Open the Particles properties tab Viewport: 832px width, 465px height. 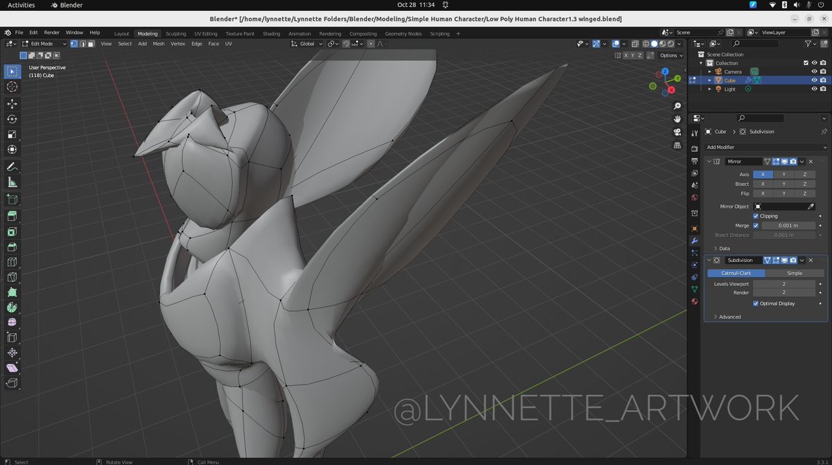(695, 253)
